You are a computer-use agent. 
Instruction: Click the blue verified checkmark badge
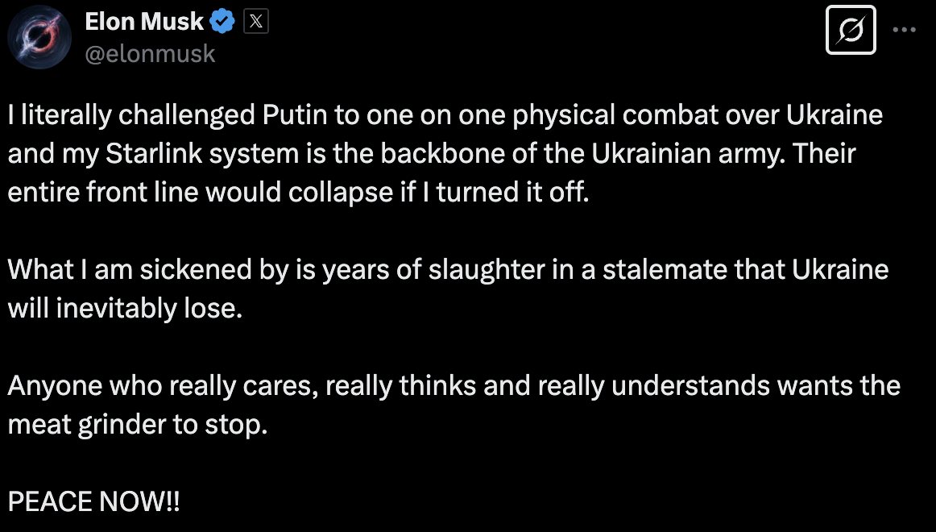222,23
